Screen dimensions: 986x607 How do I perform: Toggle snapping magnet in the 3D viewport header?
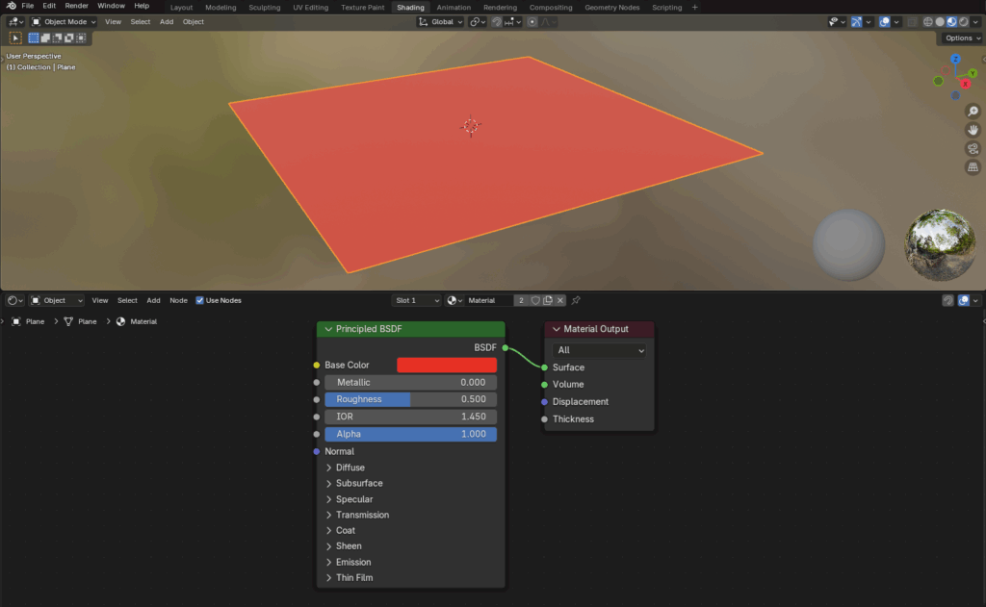(497, 22)
